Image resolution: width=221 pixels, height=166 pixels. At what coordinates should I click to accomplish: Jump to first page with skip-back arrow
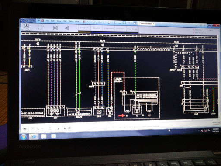coord(55,28)
